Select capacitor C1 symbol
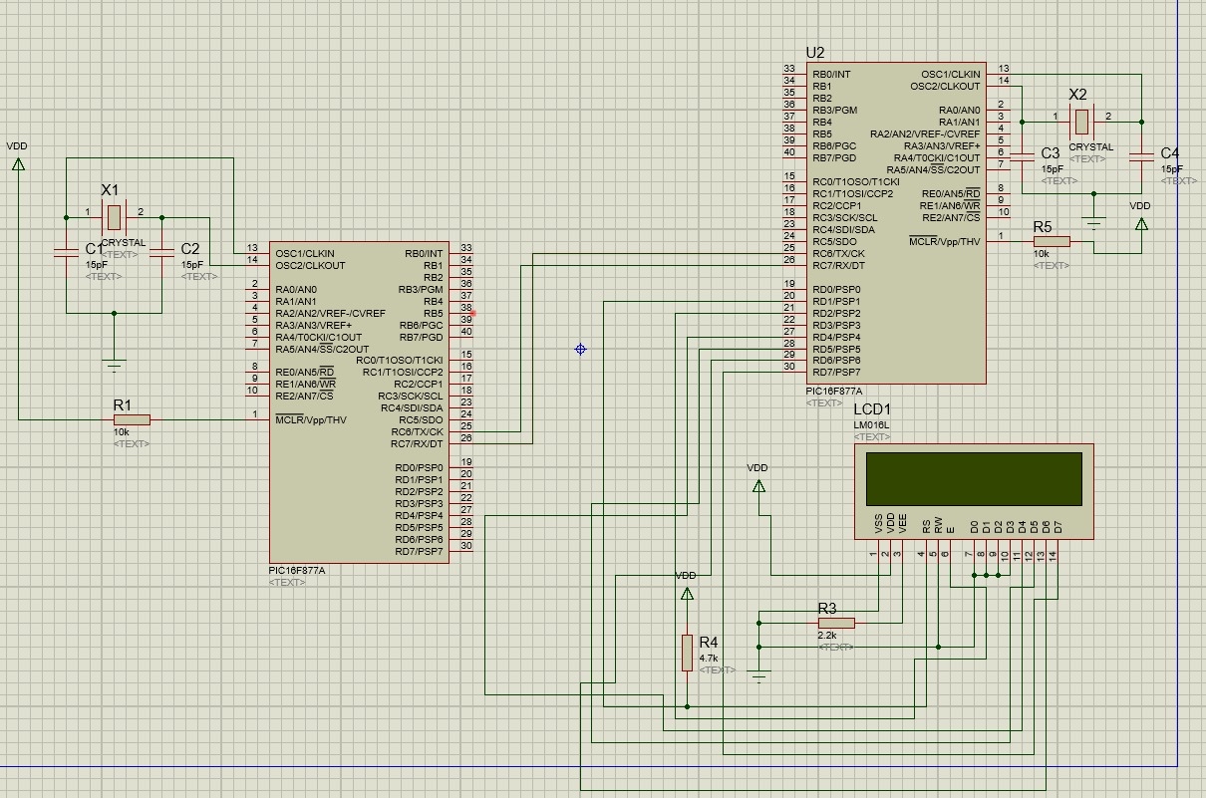This screenshot has height=798, width=1206. click(67, 253)
